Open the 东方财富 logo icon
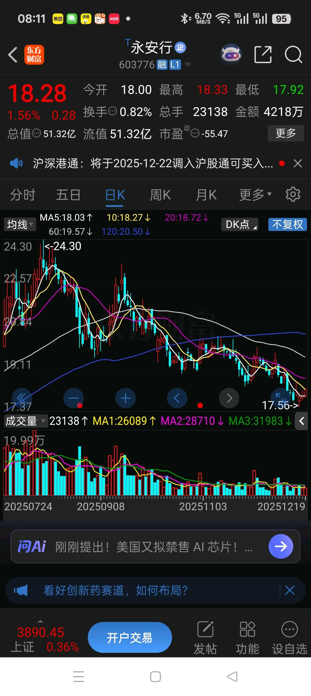311x696 pixels. 34,54
